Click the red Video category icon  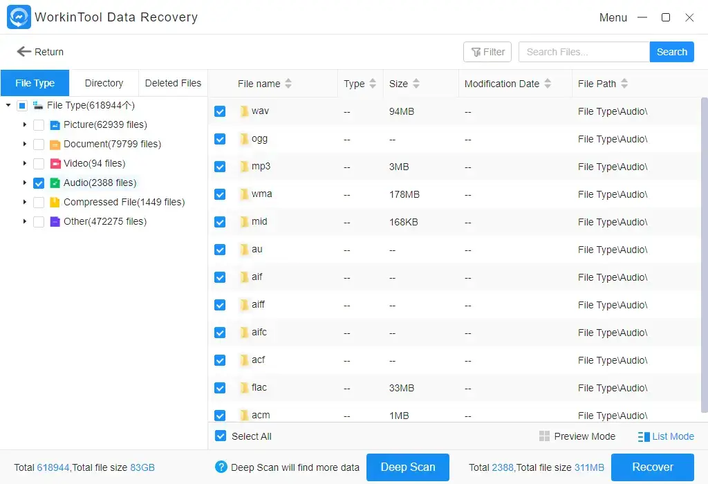(55, 163)
